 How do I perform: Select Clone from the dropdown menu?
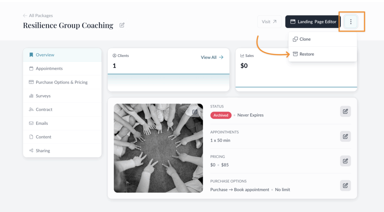point(305,39)
